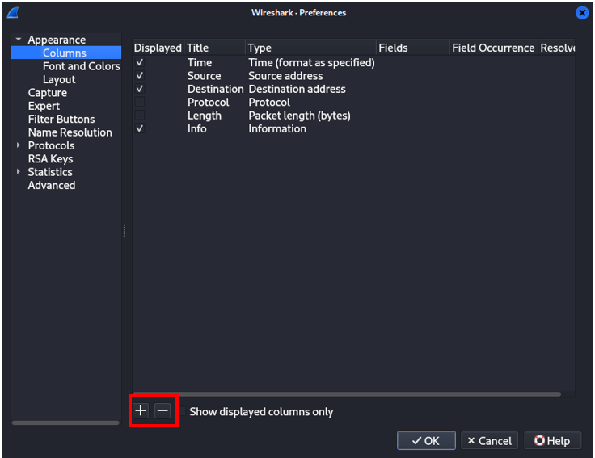
Task: Click the Source address type cell
Action: (x=285, y=75)
